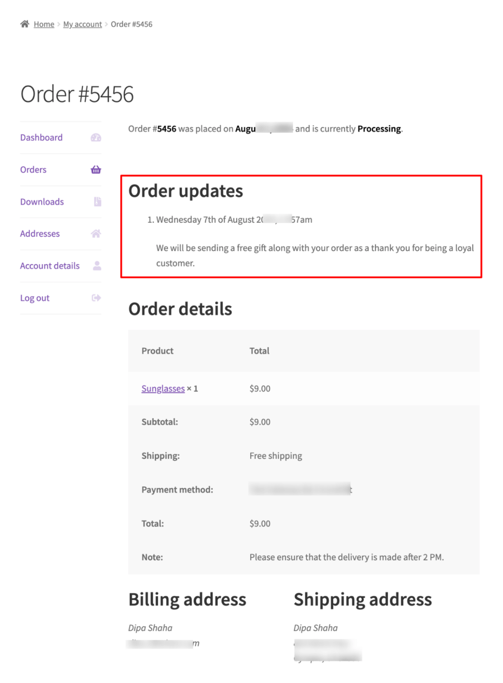Click the Log out exit icon
The image size is (503, 683).
click(95, 298)
